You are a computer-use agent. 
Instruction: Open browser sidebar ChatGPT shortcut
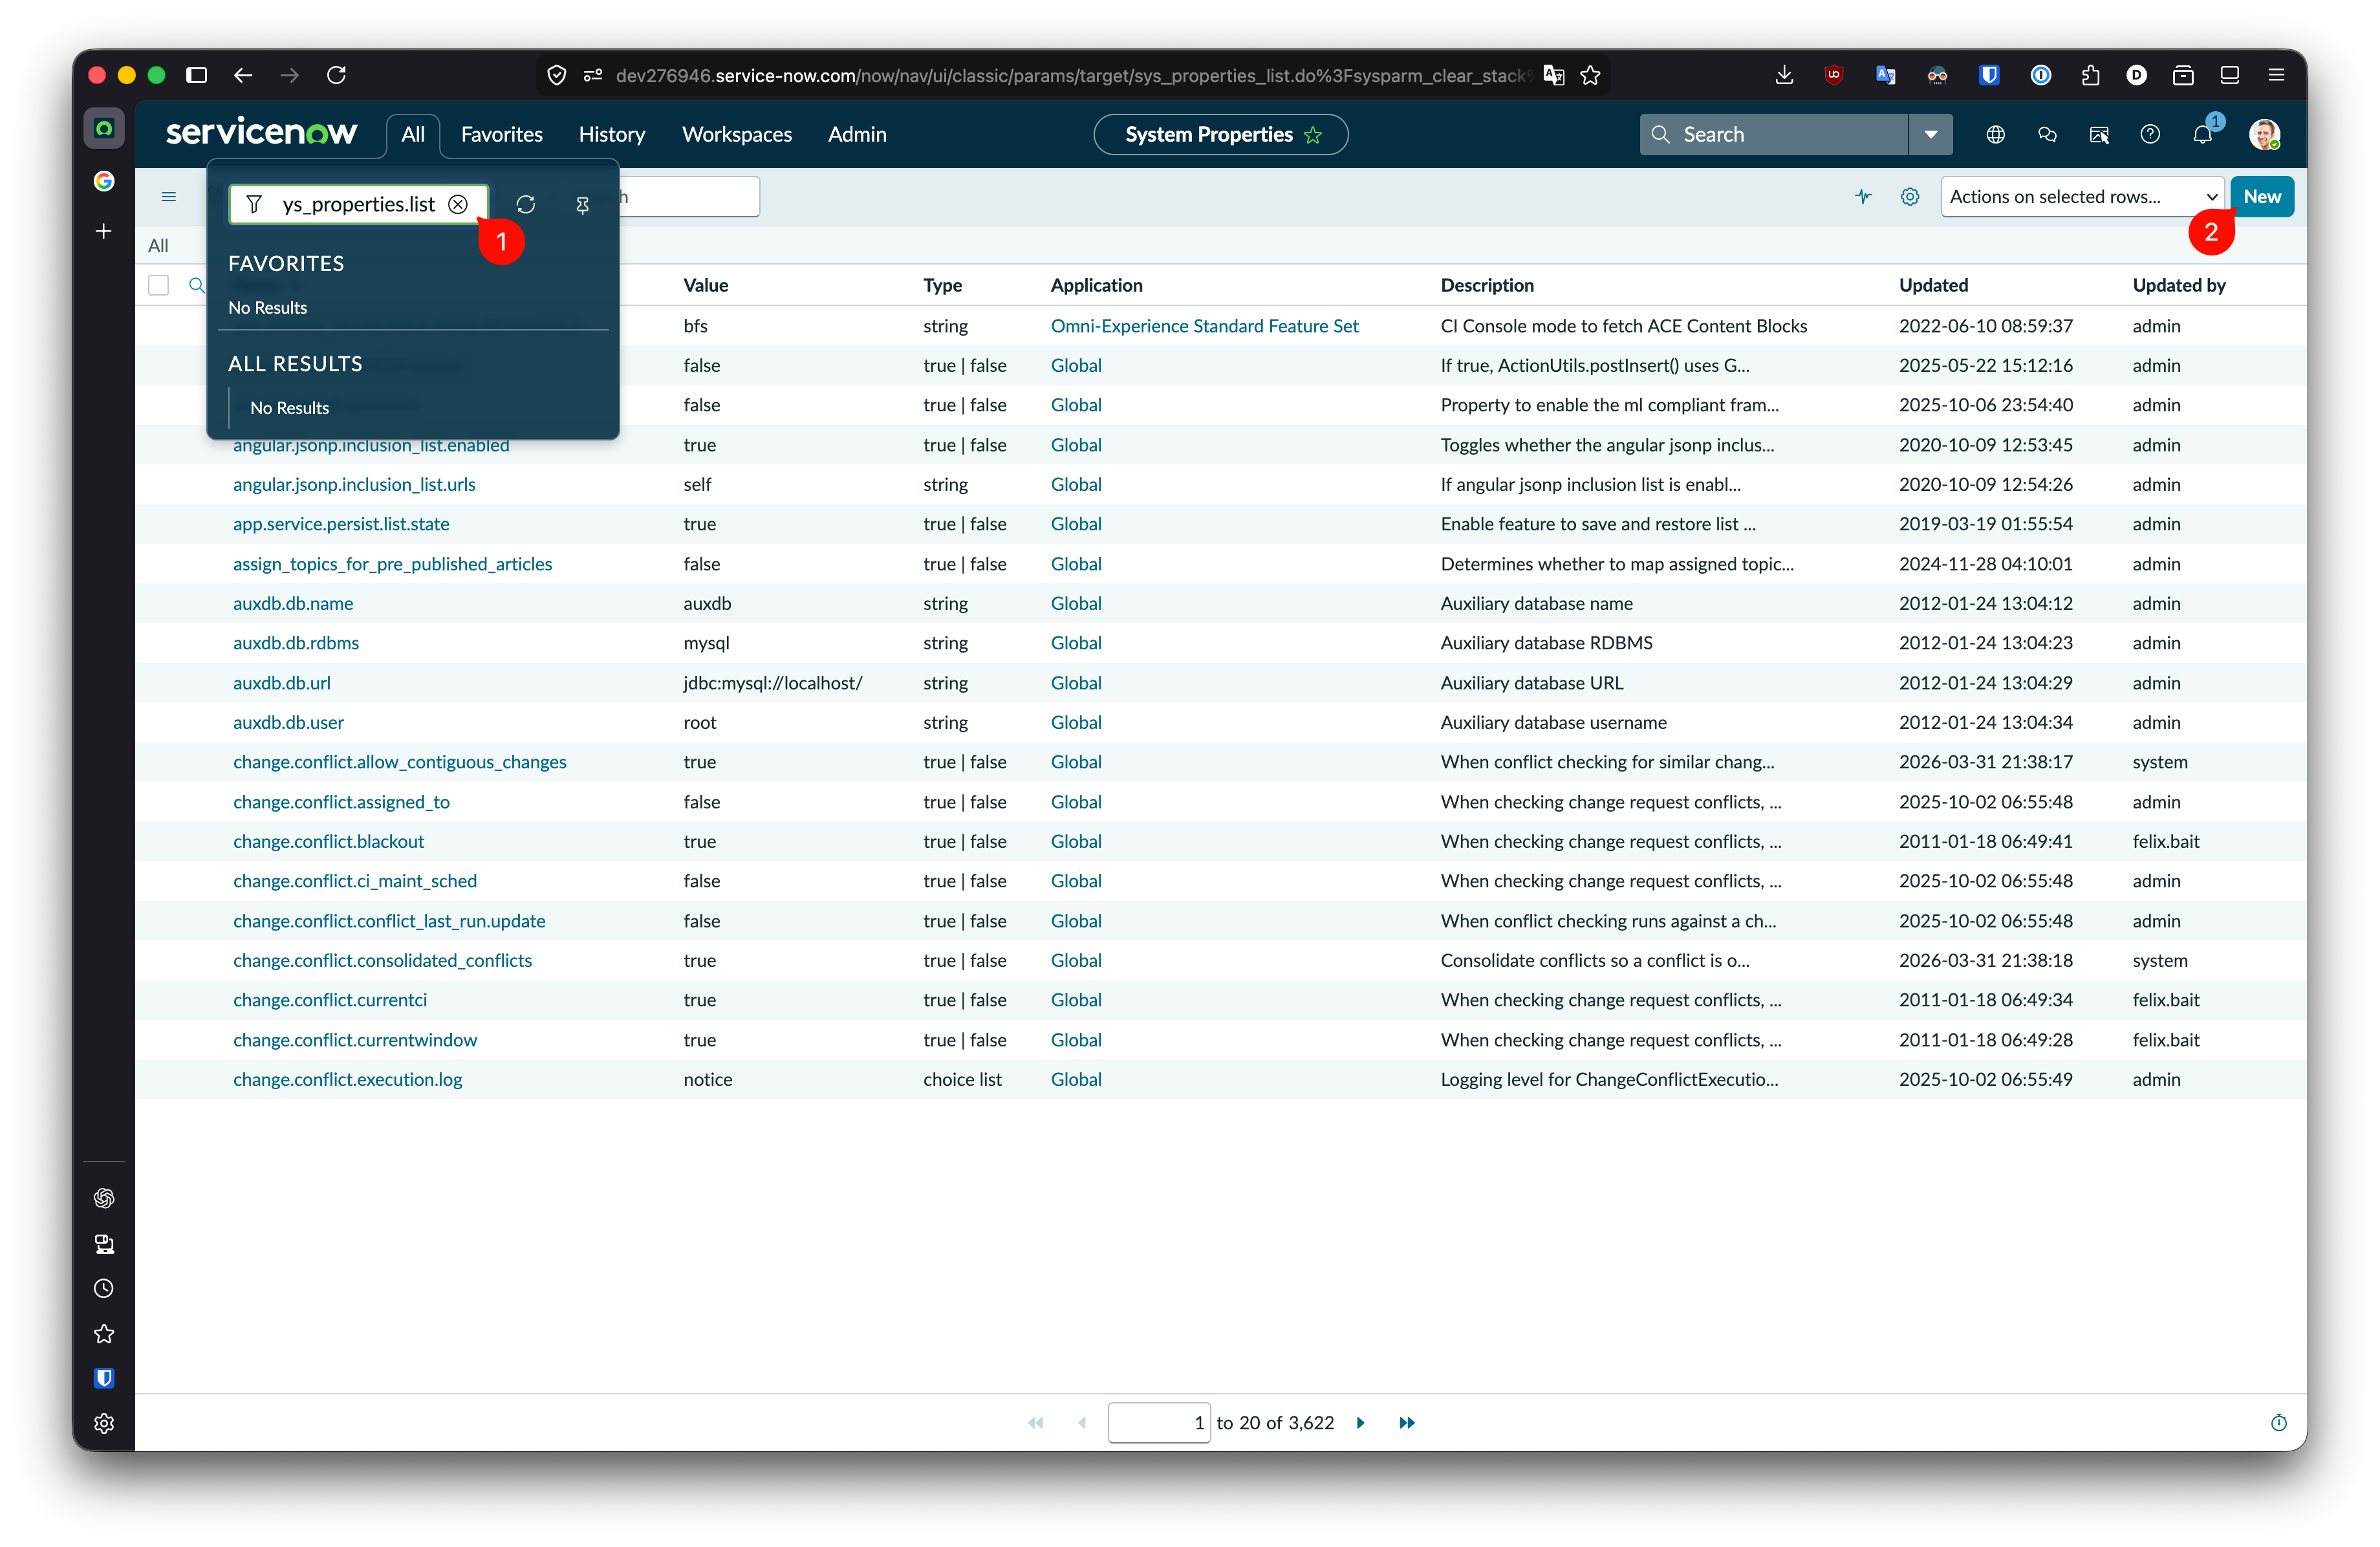(x=104, y=1198)
